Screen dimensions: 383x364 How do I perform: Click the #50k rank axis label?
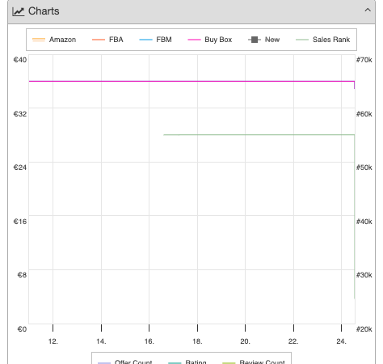coord(364,167)
